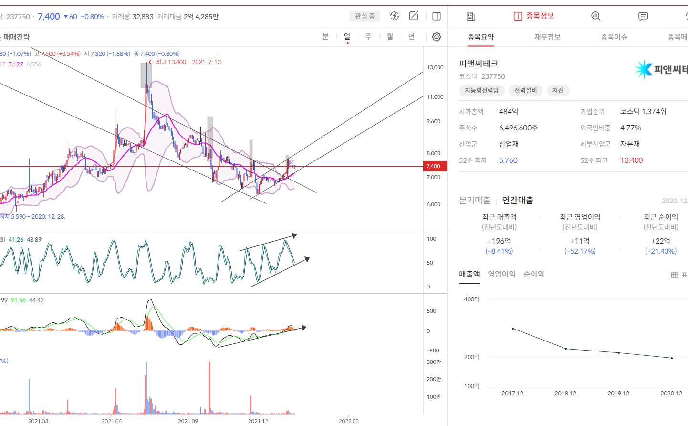Viewport: 688px width, 426px height.
Task: Toggle the split panel layout icon
Action: [x=436, y=16]
